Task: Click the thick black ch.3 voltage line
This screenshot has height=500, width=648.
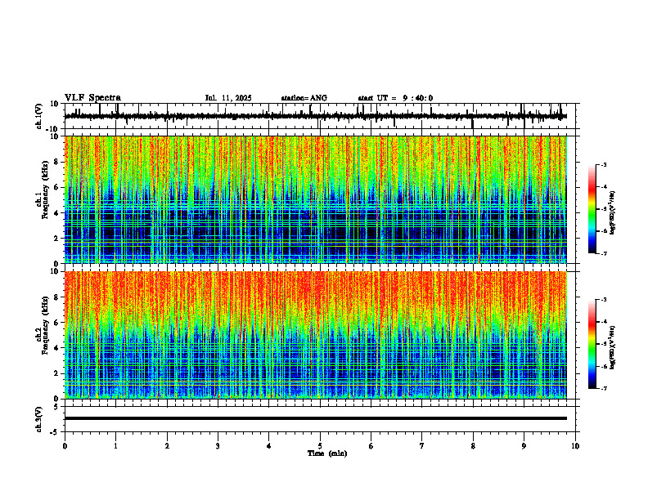Action: point(315,418)
